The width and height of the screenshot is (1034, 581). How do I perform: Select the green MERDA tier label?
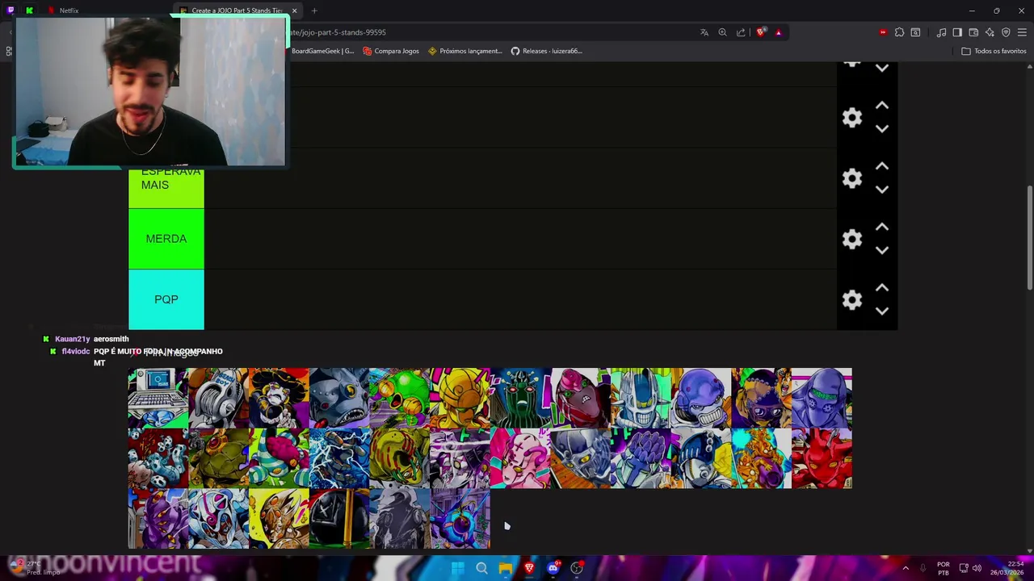[x=166, y=239]
